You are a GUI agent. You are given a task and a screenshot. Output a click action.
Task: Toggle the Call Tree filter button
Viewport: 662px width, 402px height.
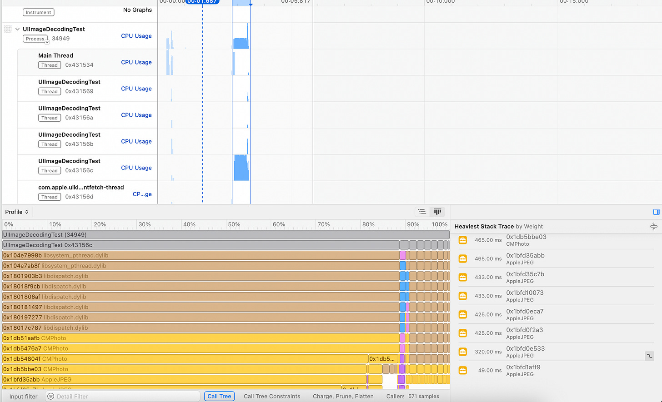coord(219,396)
